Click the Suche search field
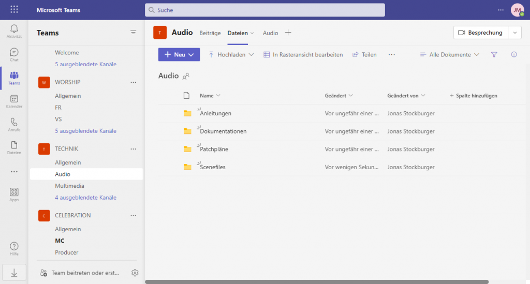The image size is (530, 284). click(264, 10)
